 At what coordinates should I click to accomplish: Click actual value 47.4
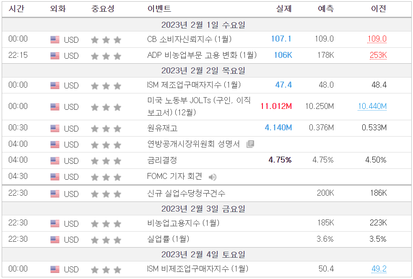tap(283, 85)
